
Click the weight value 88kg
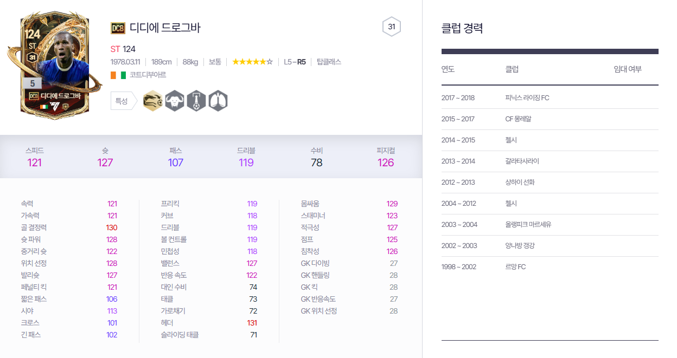[190, 62]
